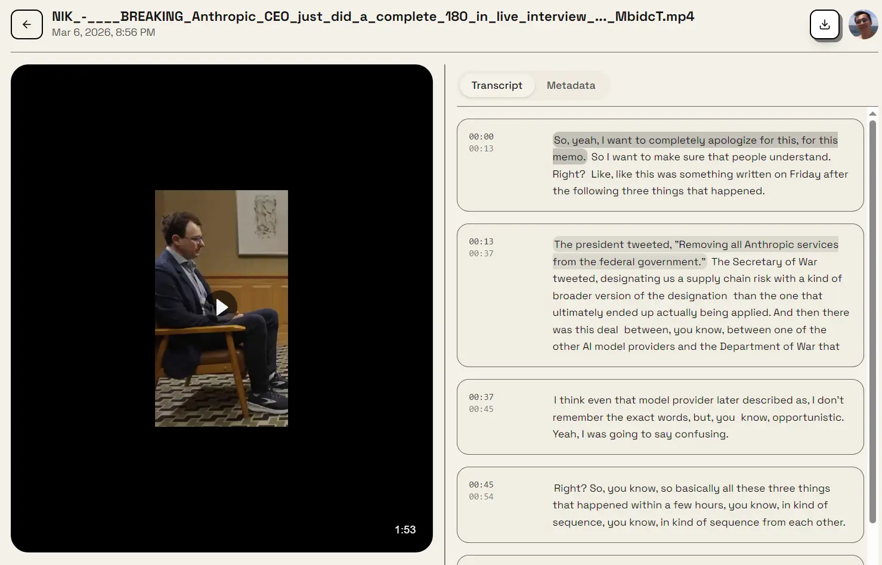Select the Transcript tab
Image resolution: width=882 pixels, height=565 pixels.
[497, 85]
